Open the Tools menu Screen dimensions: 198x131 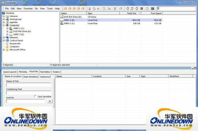[50, 9]
